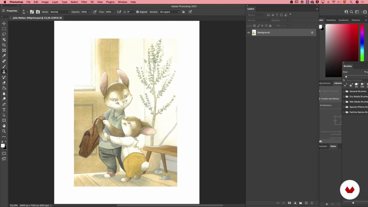The width and height of the screenshot is (368, 207).
Task: Open the Sample All Layers dropdown
Action: (169, 12)
